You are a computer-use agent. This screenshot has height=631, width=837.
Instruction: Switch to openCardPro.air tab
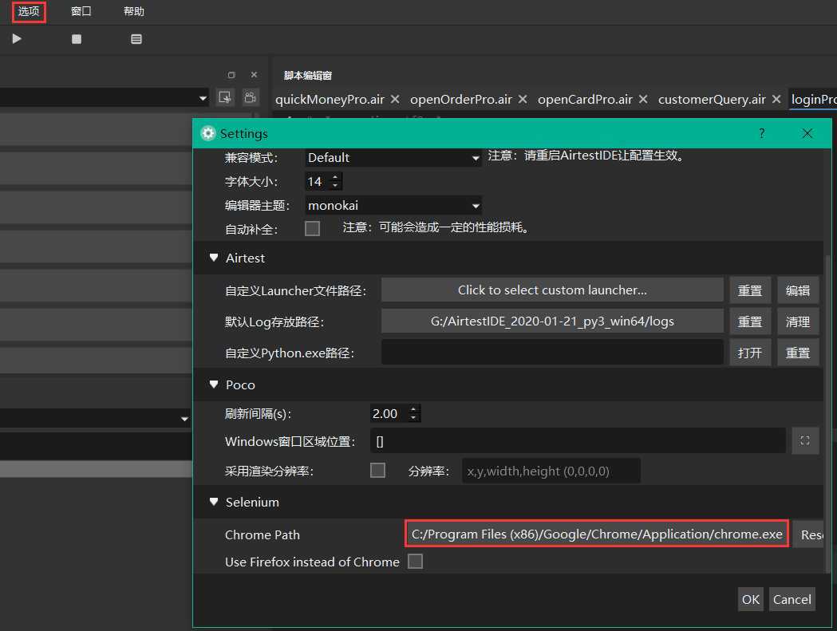pos(585,99)
